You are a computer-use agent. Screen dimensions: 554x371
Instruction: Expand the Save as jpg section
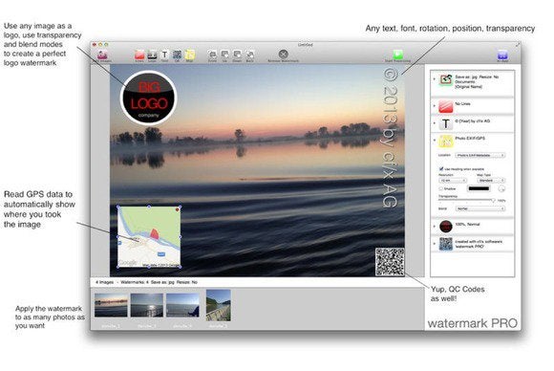coord(435,78)
